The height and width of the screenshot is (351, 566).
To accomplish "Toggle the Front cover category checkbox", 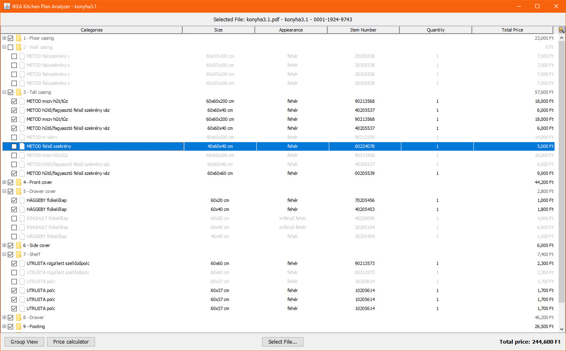I will (x=11, y=182).
